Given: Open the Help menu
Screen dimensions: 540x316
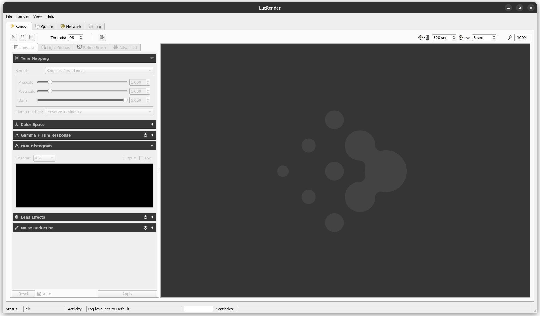Looking at the screenshot, I should click(x=50, y=16).
